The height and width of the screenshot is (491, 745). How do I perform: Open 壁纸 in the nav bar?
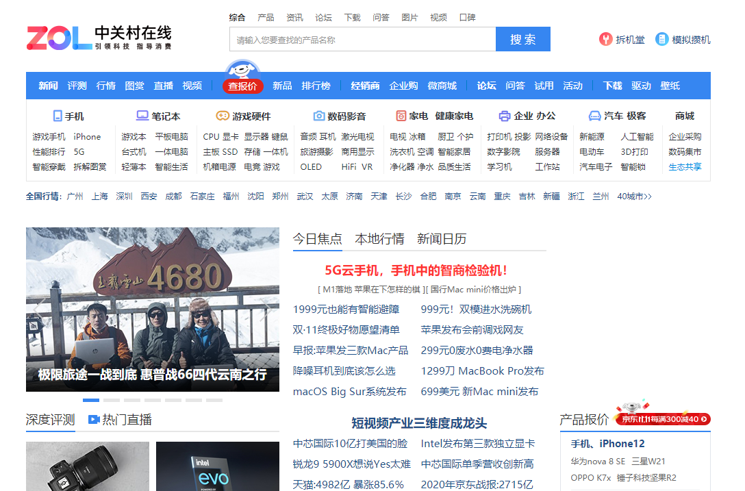(670, 86)
